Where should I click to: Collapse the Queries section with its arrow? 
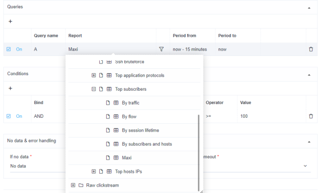(x=309, y=8)
